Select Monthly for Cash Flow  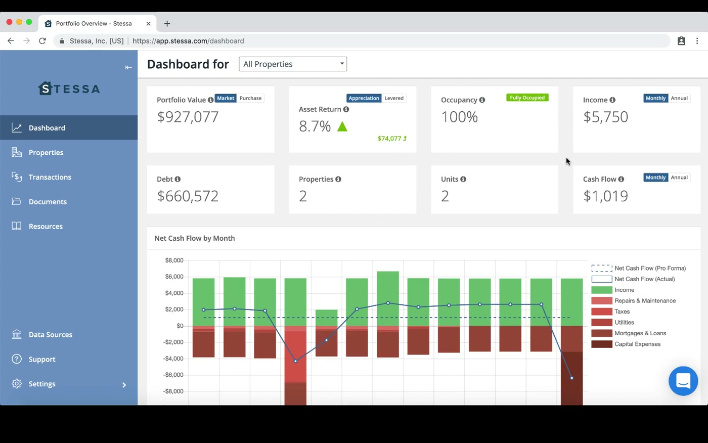click(655, 178)
